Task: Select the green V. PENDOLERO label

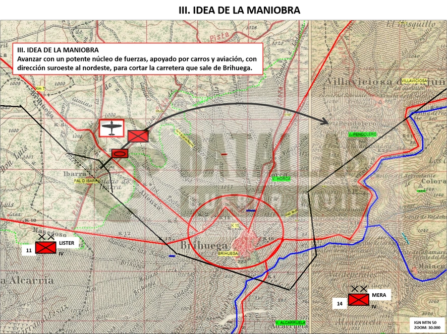Action: 363,134
